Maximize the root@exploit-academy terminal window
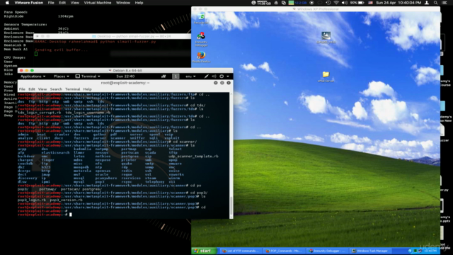 pos(222,83)
